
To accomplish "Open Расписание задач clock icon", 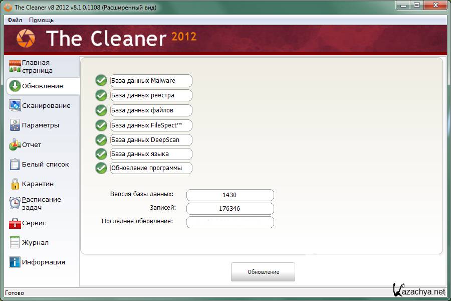I will [x=15, y=203].
